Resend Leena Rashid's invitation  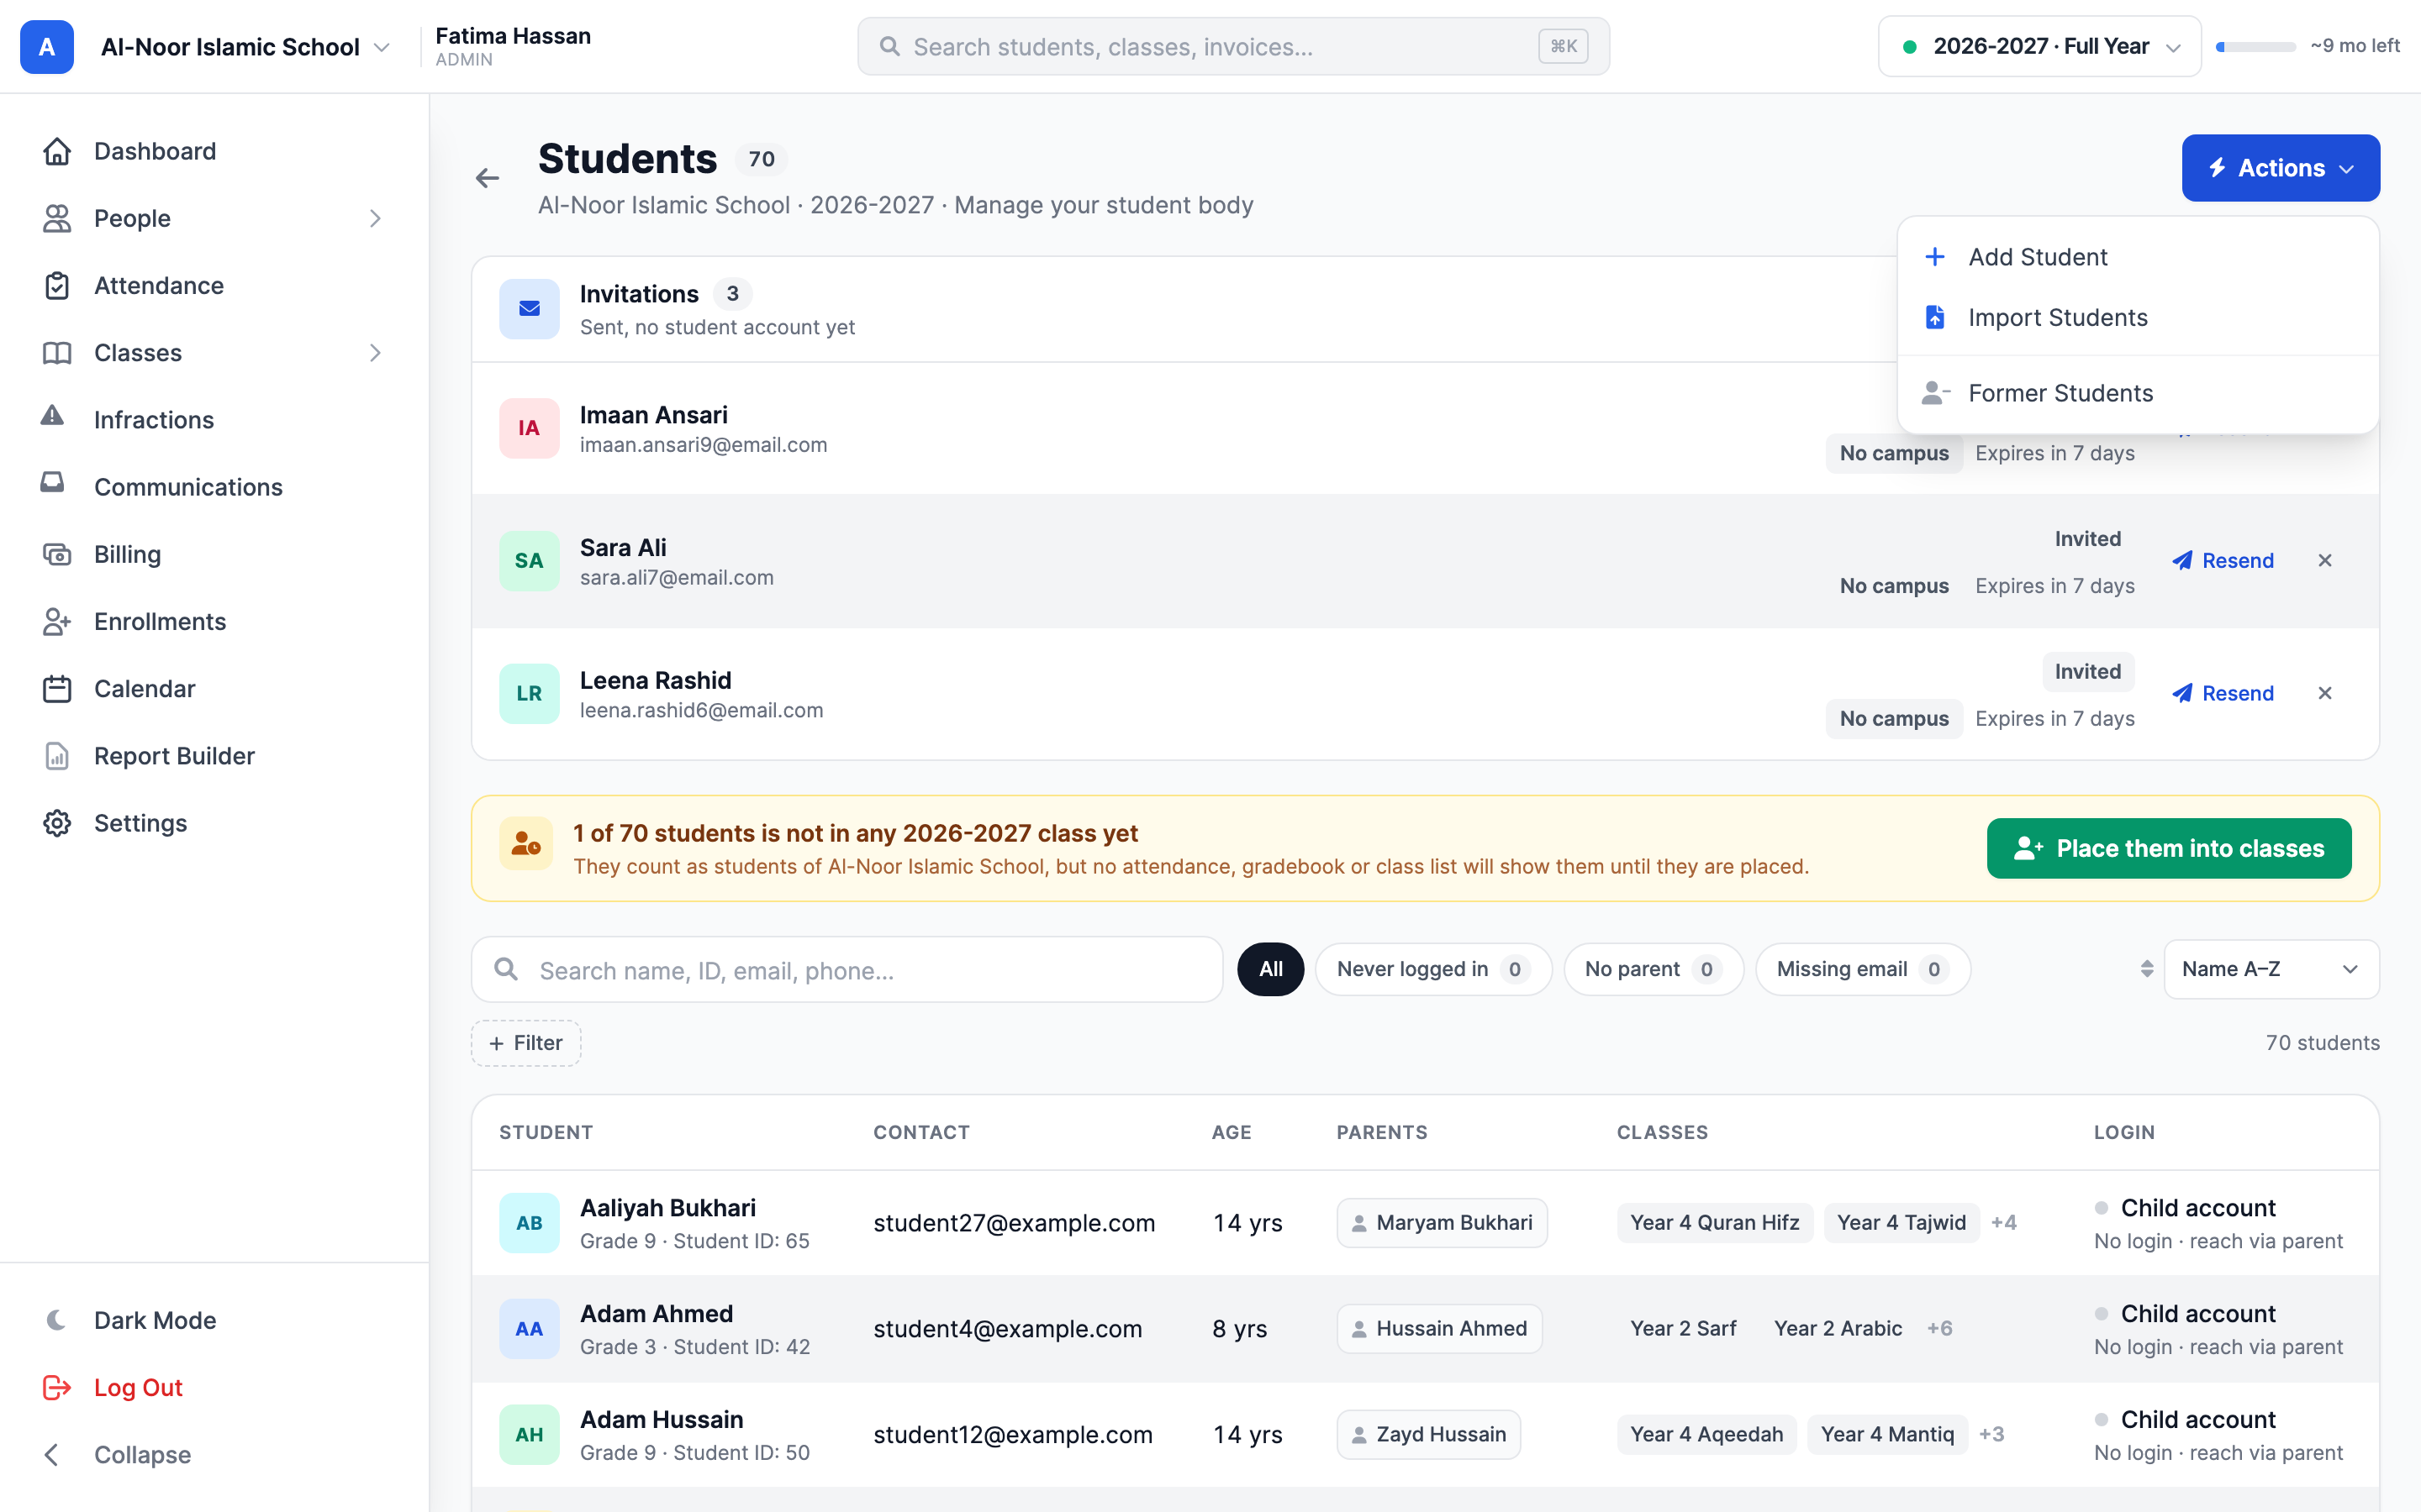pos(2223,693)
